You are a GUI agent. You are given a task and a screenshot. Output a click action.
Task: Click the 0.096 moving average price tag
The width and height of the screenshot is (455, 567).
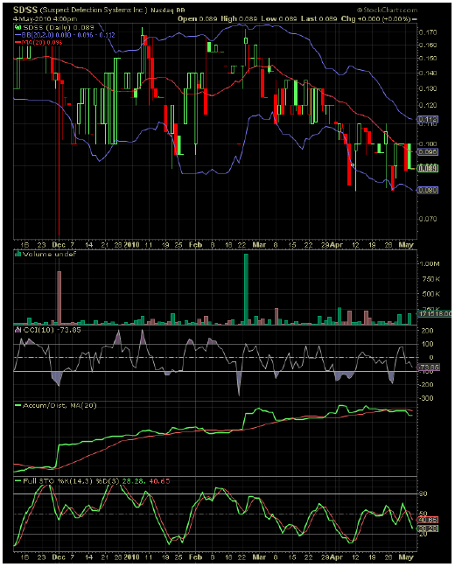[428, 152]
